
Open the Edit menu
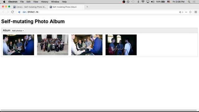pos(28,2)
